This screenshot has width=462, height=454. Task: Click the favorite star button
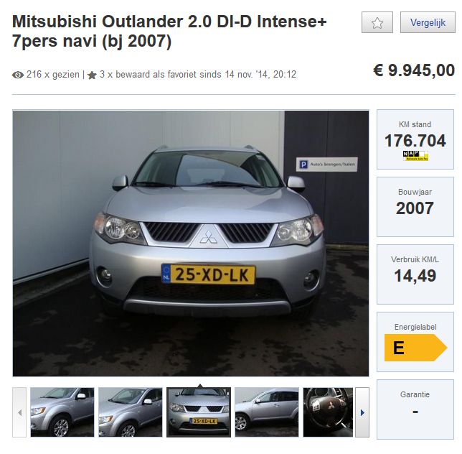pyautogui.click(x=377, y=22)
